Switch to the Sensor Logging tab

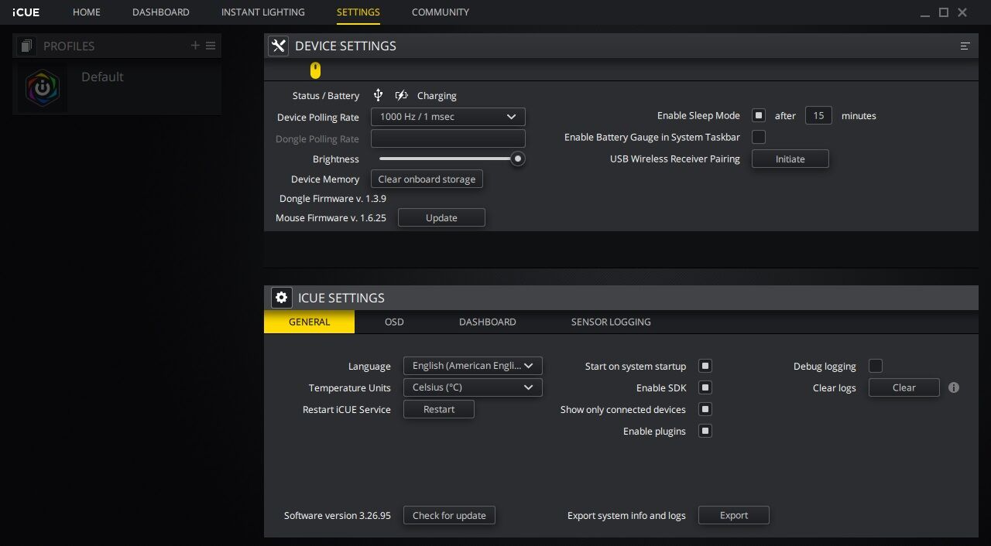click(611, 322)
